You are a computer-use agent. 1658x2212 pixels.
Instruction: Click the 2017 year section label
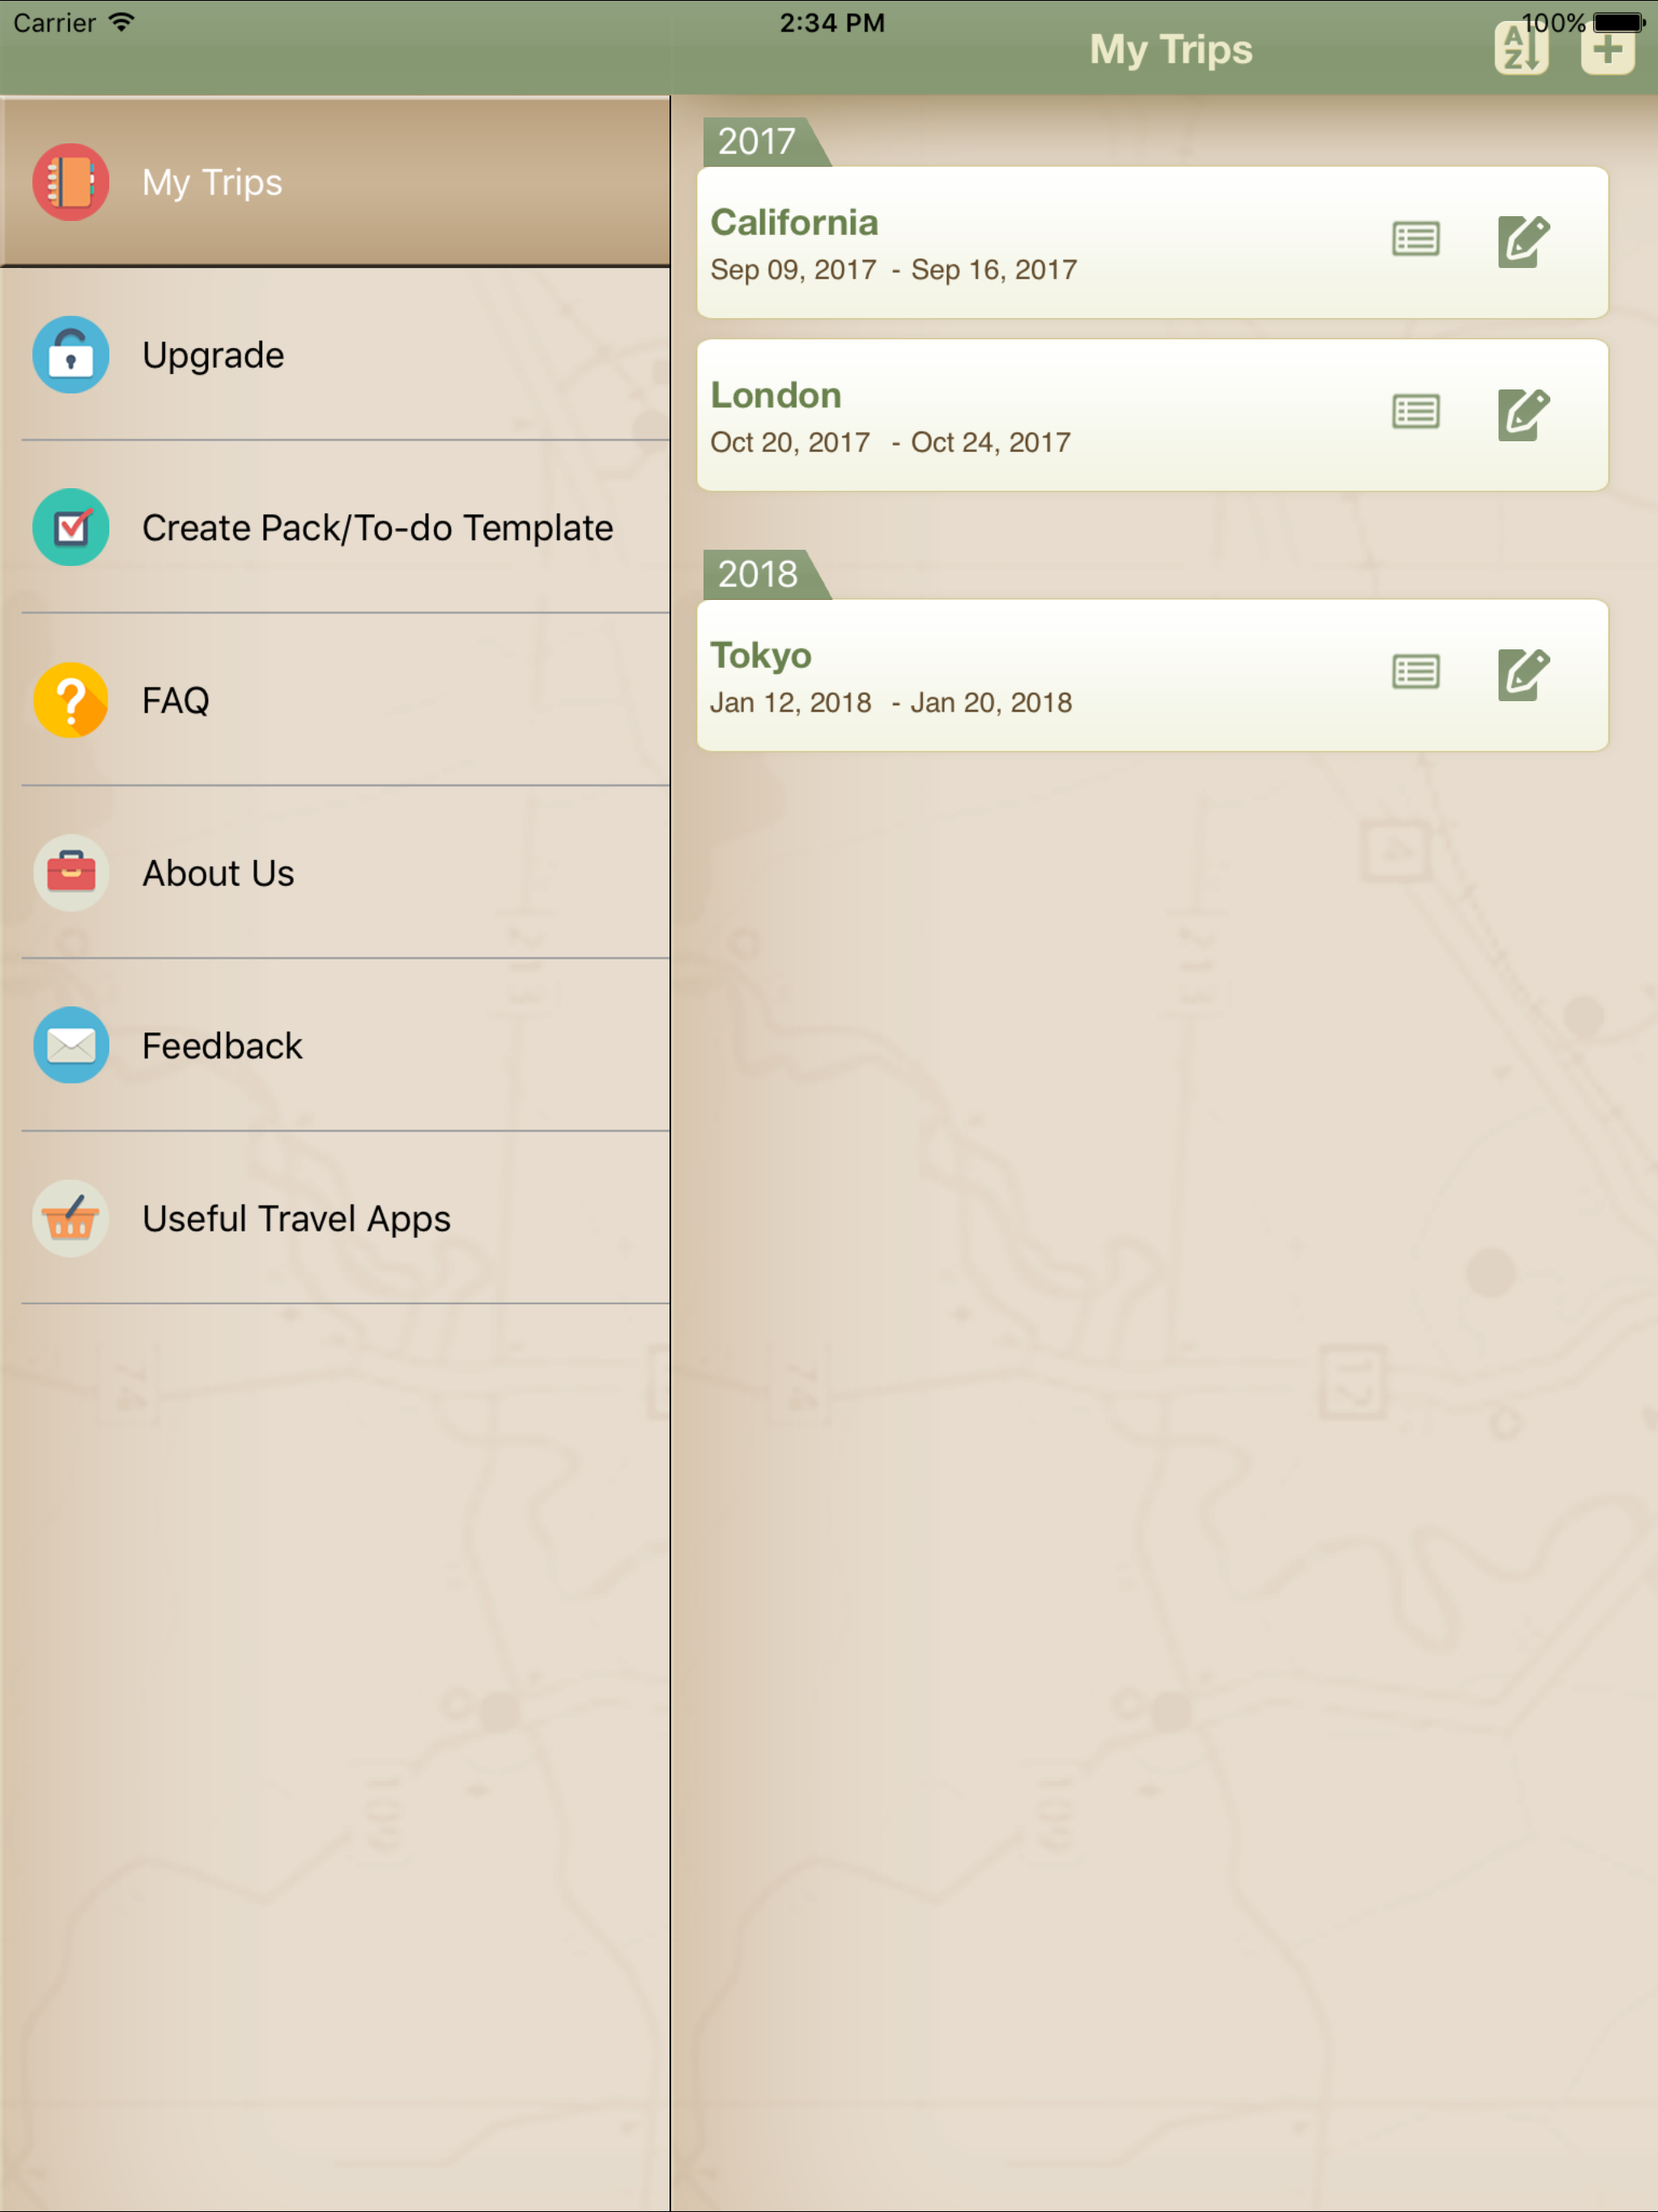757,142
